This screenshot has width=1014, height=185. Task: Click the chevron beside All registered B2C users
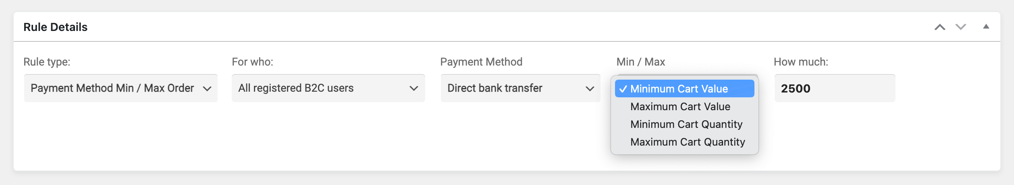[414, 88]
